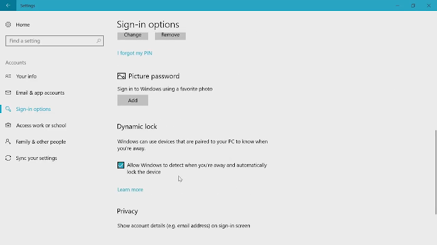Image resolution: width=437 pixels, height=245 pixels.
Task: Select Sign-in options in sidebar
Action: [33, 109]
